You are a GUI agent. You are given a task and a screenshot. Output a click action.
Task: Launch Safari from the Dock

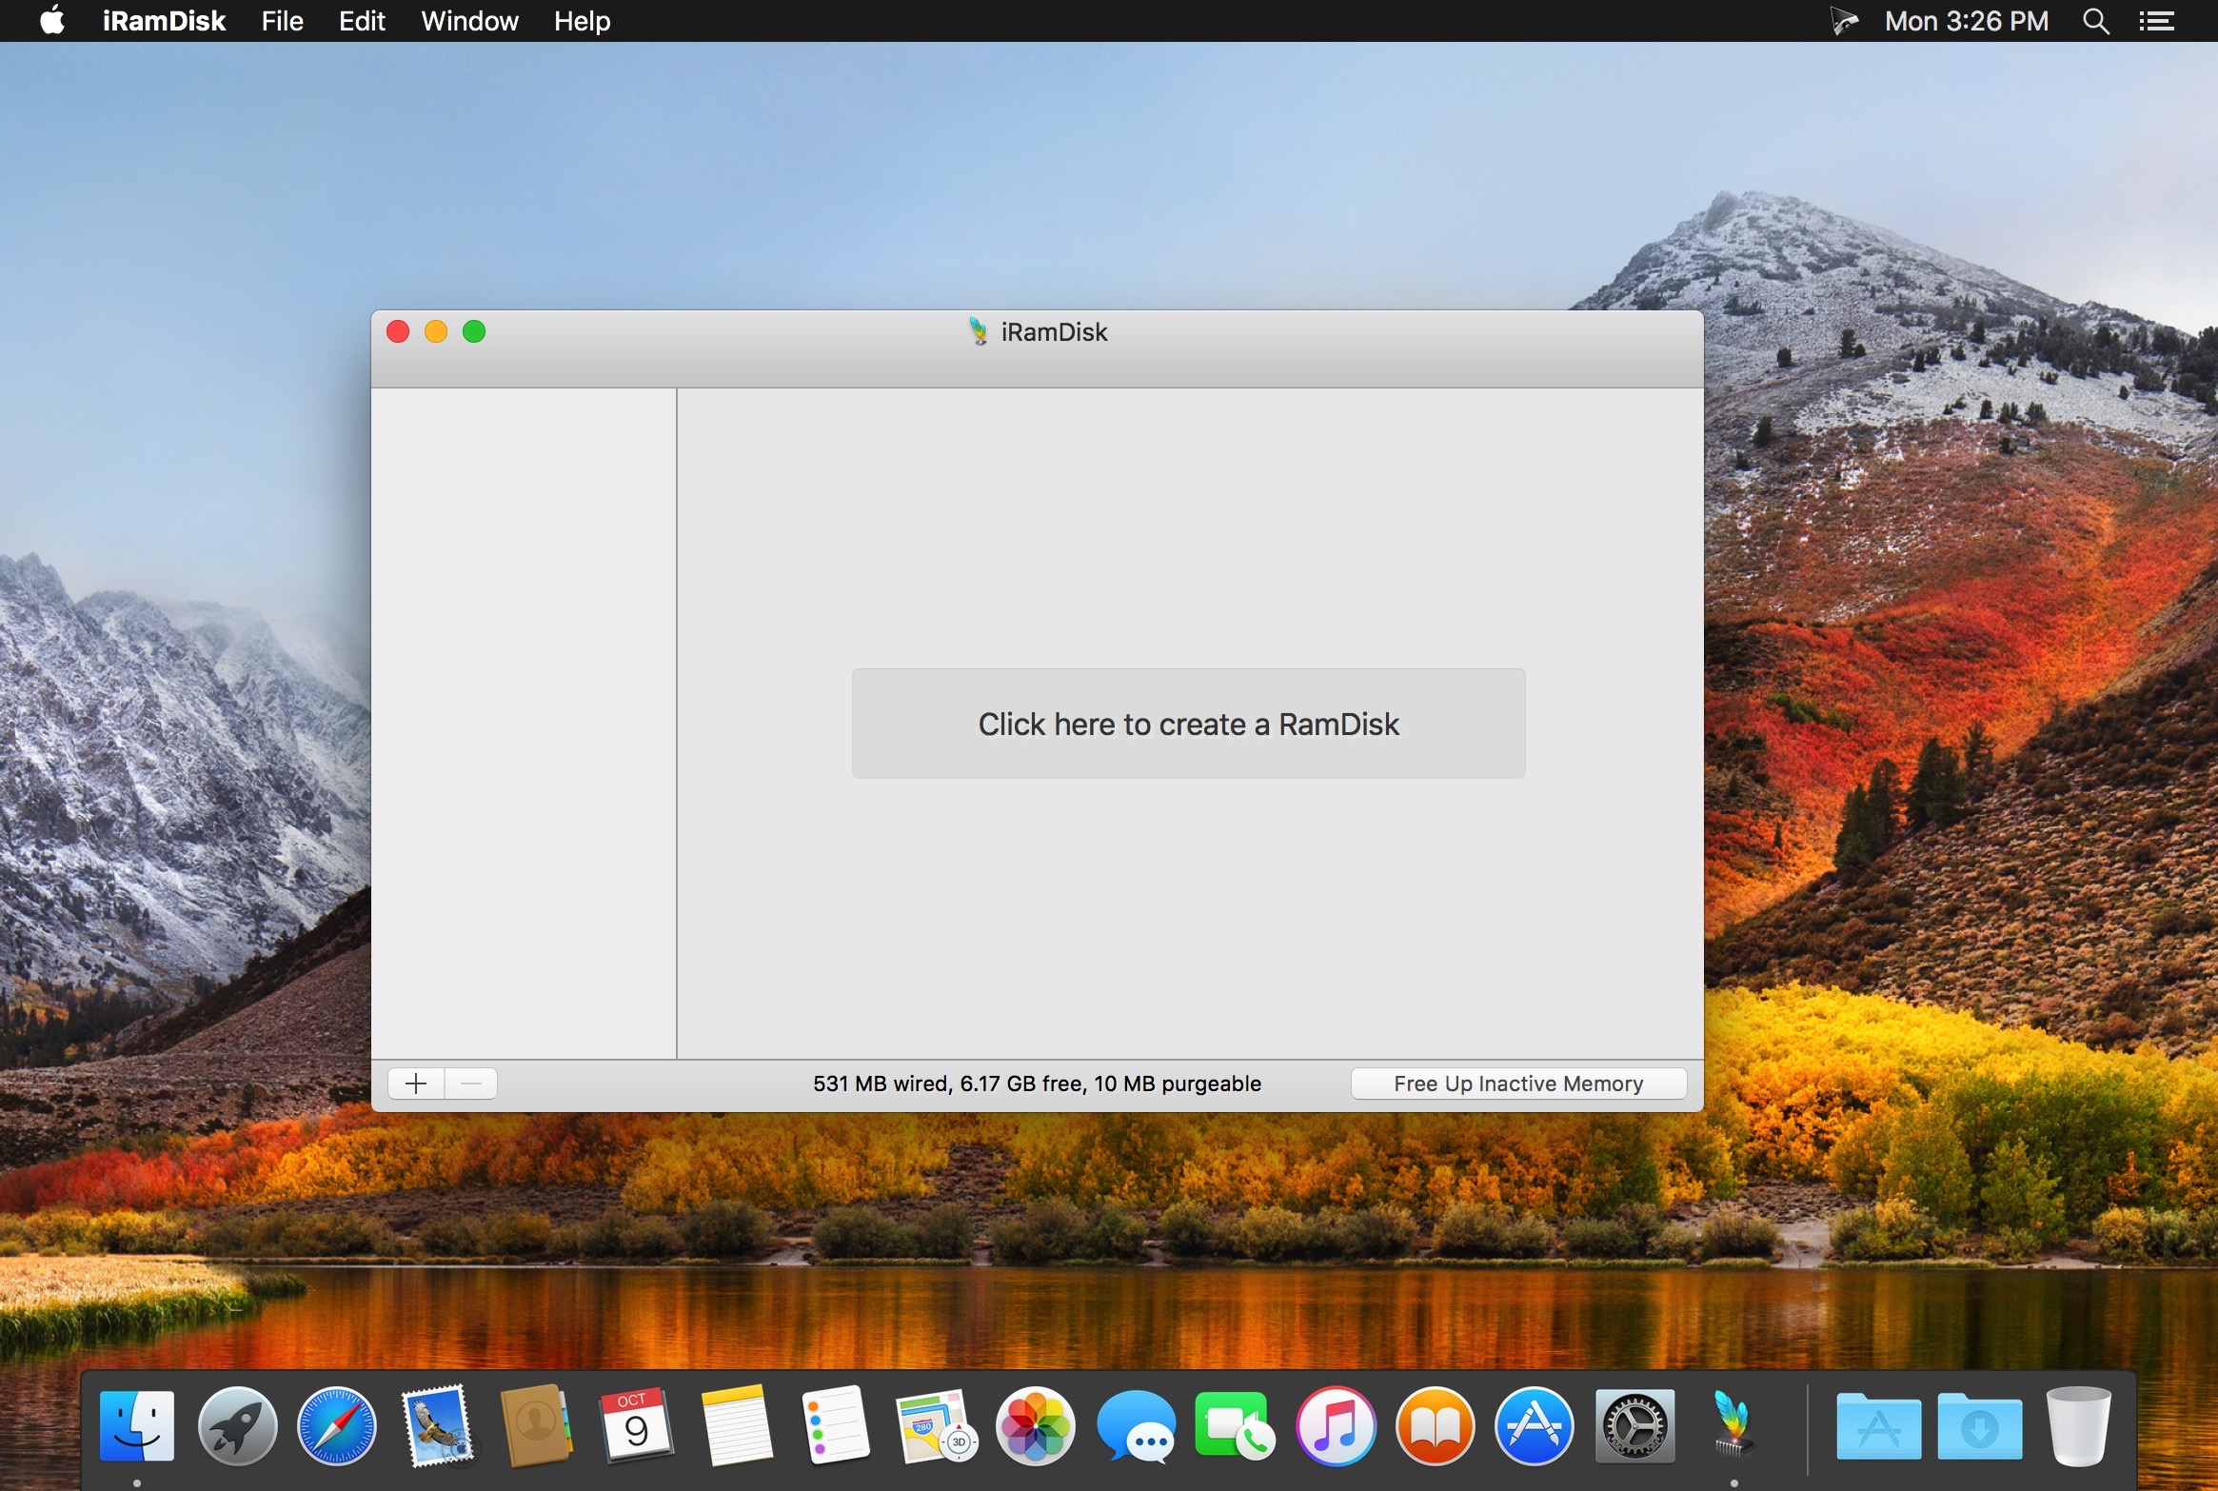[337, 1425]
